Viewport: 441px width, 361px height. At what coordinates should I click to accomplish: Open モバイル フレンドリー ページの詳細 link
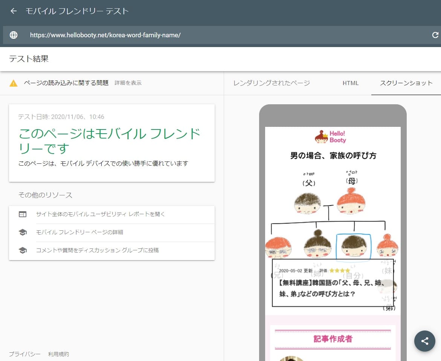point(79,232)
